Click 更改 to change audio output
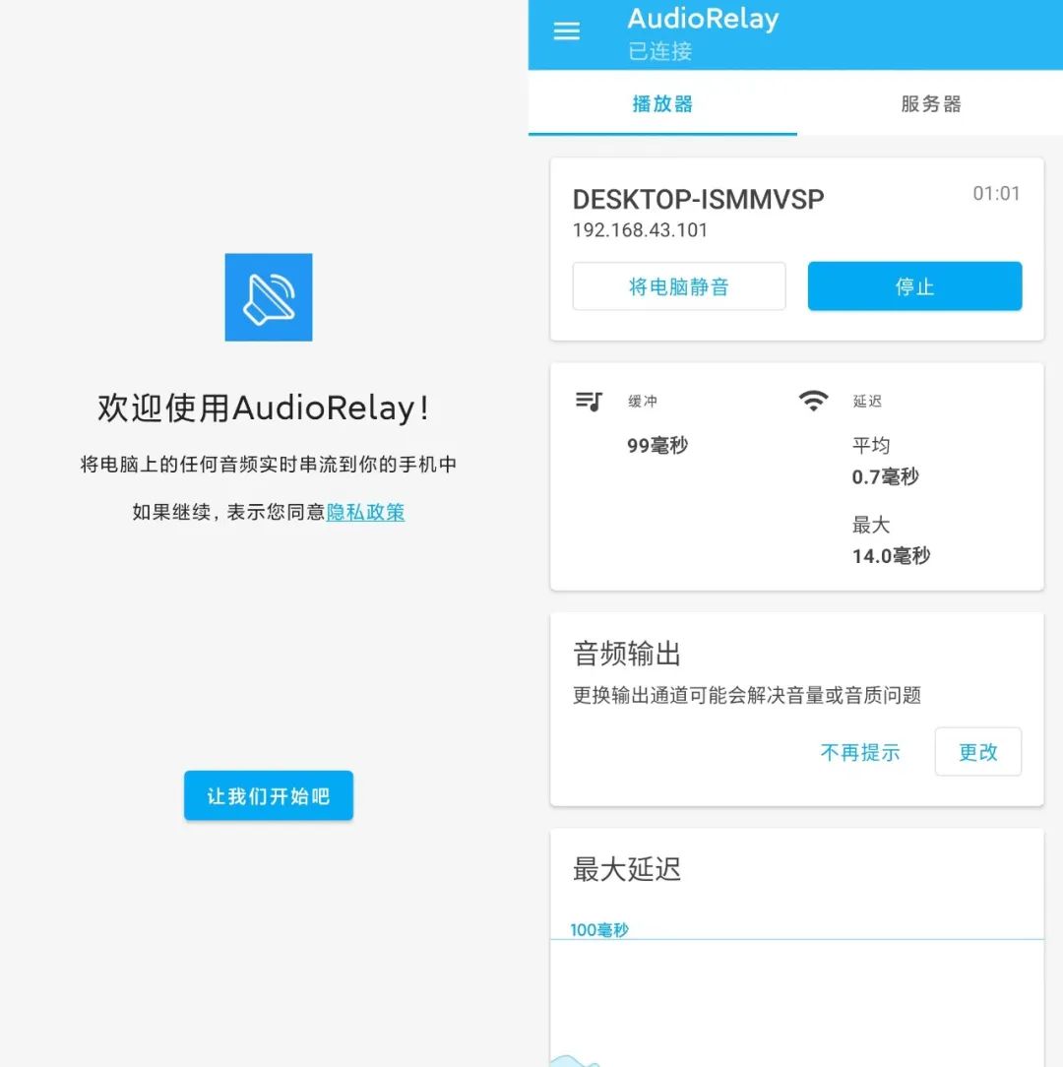The image size is (1063, 1067). pos(977,751)
